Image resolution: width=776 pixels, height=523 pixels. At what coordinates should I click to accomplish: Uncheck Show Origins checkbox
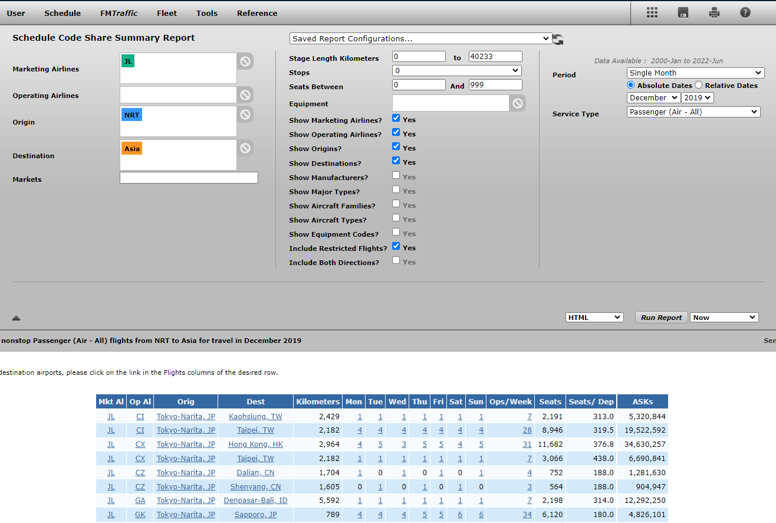(396, 147)
